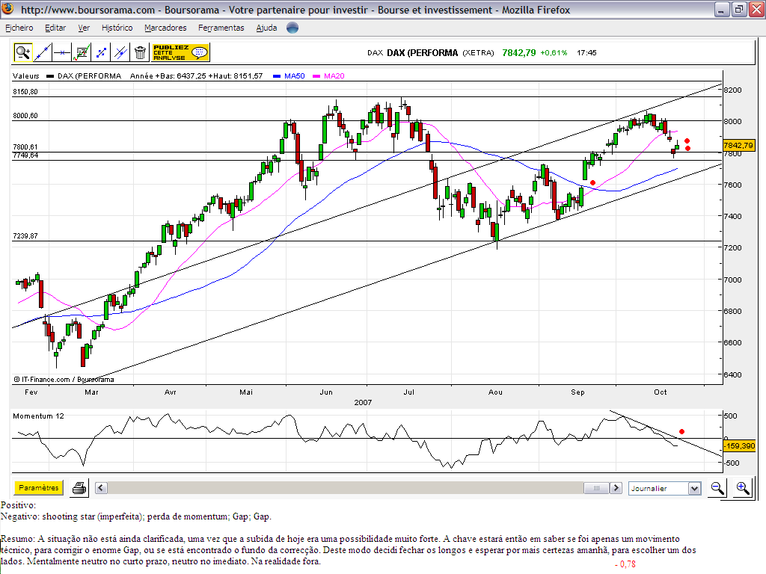
Task: Click the horizontal scrollbar thumb
Action: (x=596, y=487)
